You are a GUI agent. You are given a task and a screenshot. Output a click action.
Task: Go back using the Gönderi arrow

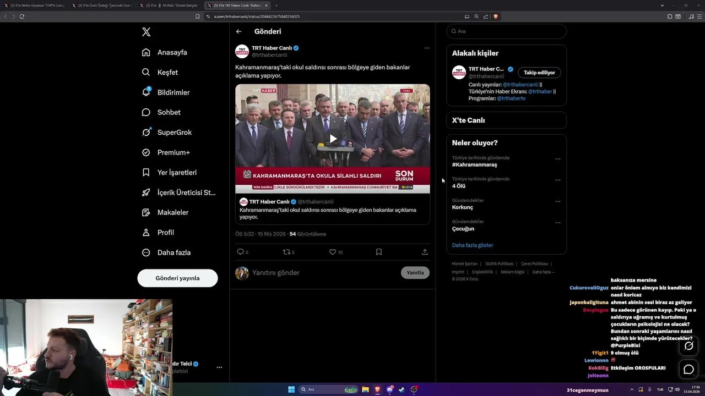pos(238,31)
